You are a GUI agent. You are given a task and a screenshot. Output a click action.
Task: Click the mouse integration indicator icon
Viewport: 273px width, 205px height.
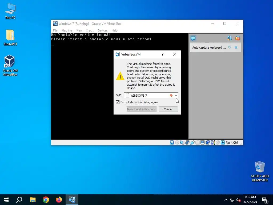[218, 143]
